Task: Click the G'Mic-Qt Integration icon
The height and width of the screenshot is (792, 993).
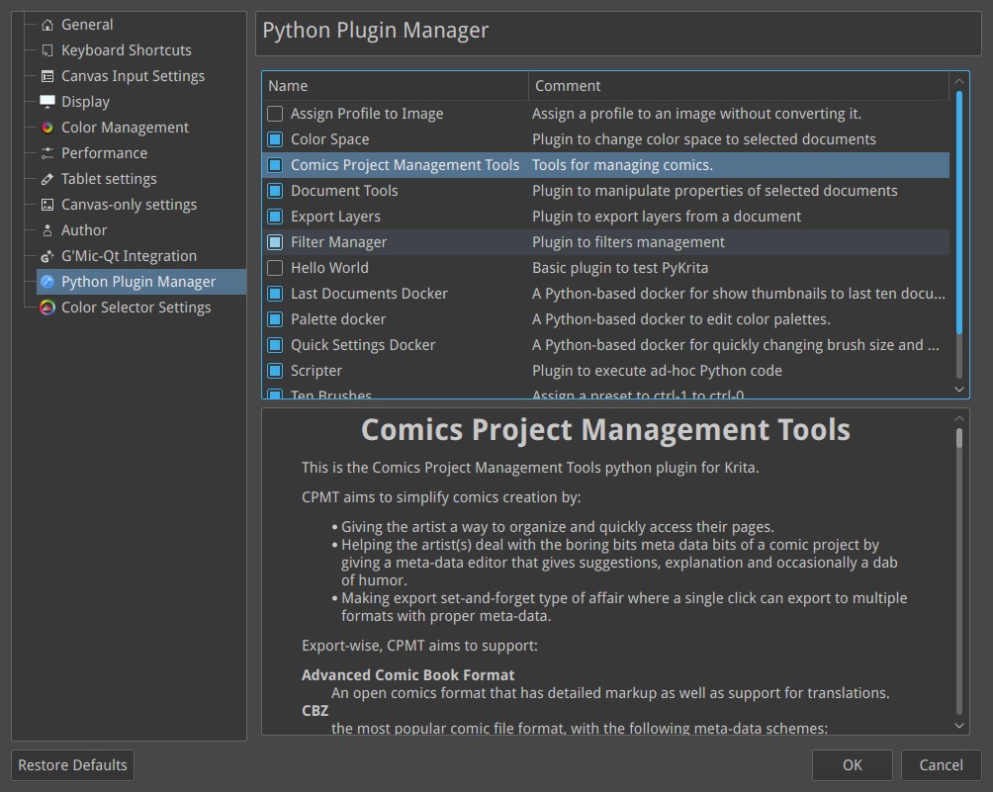Action: coord(47,256)
